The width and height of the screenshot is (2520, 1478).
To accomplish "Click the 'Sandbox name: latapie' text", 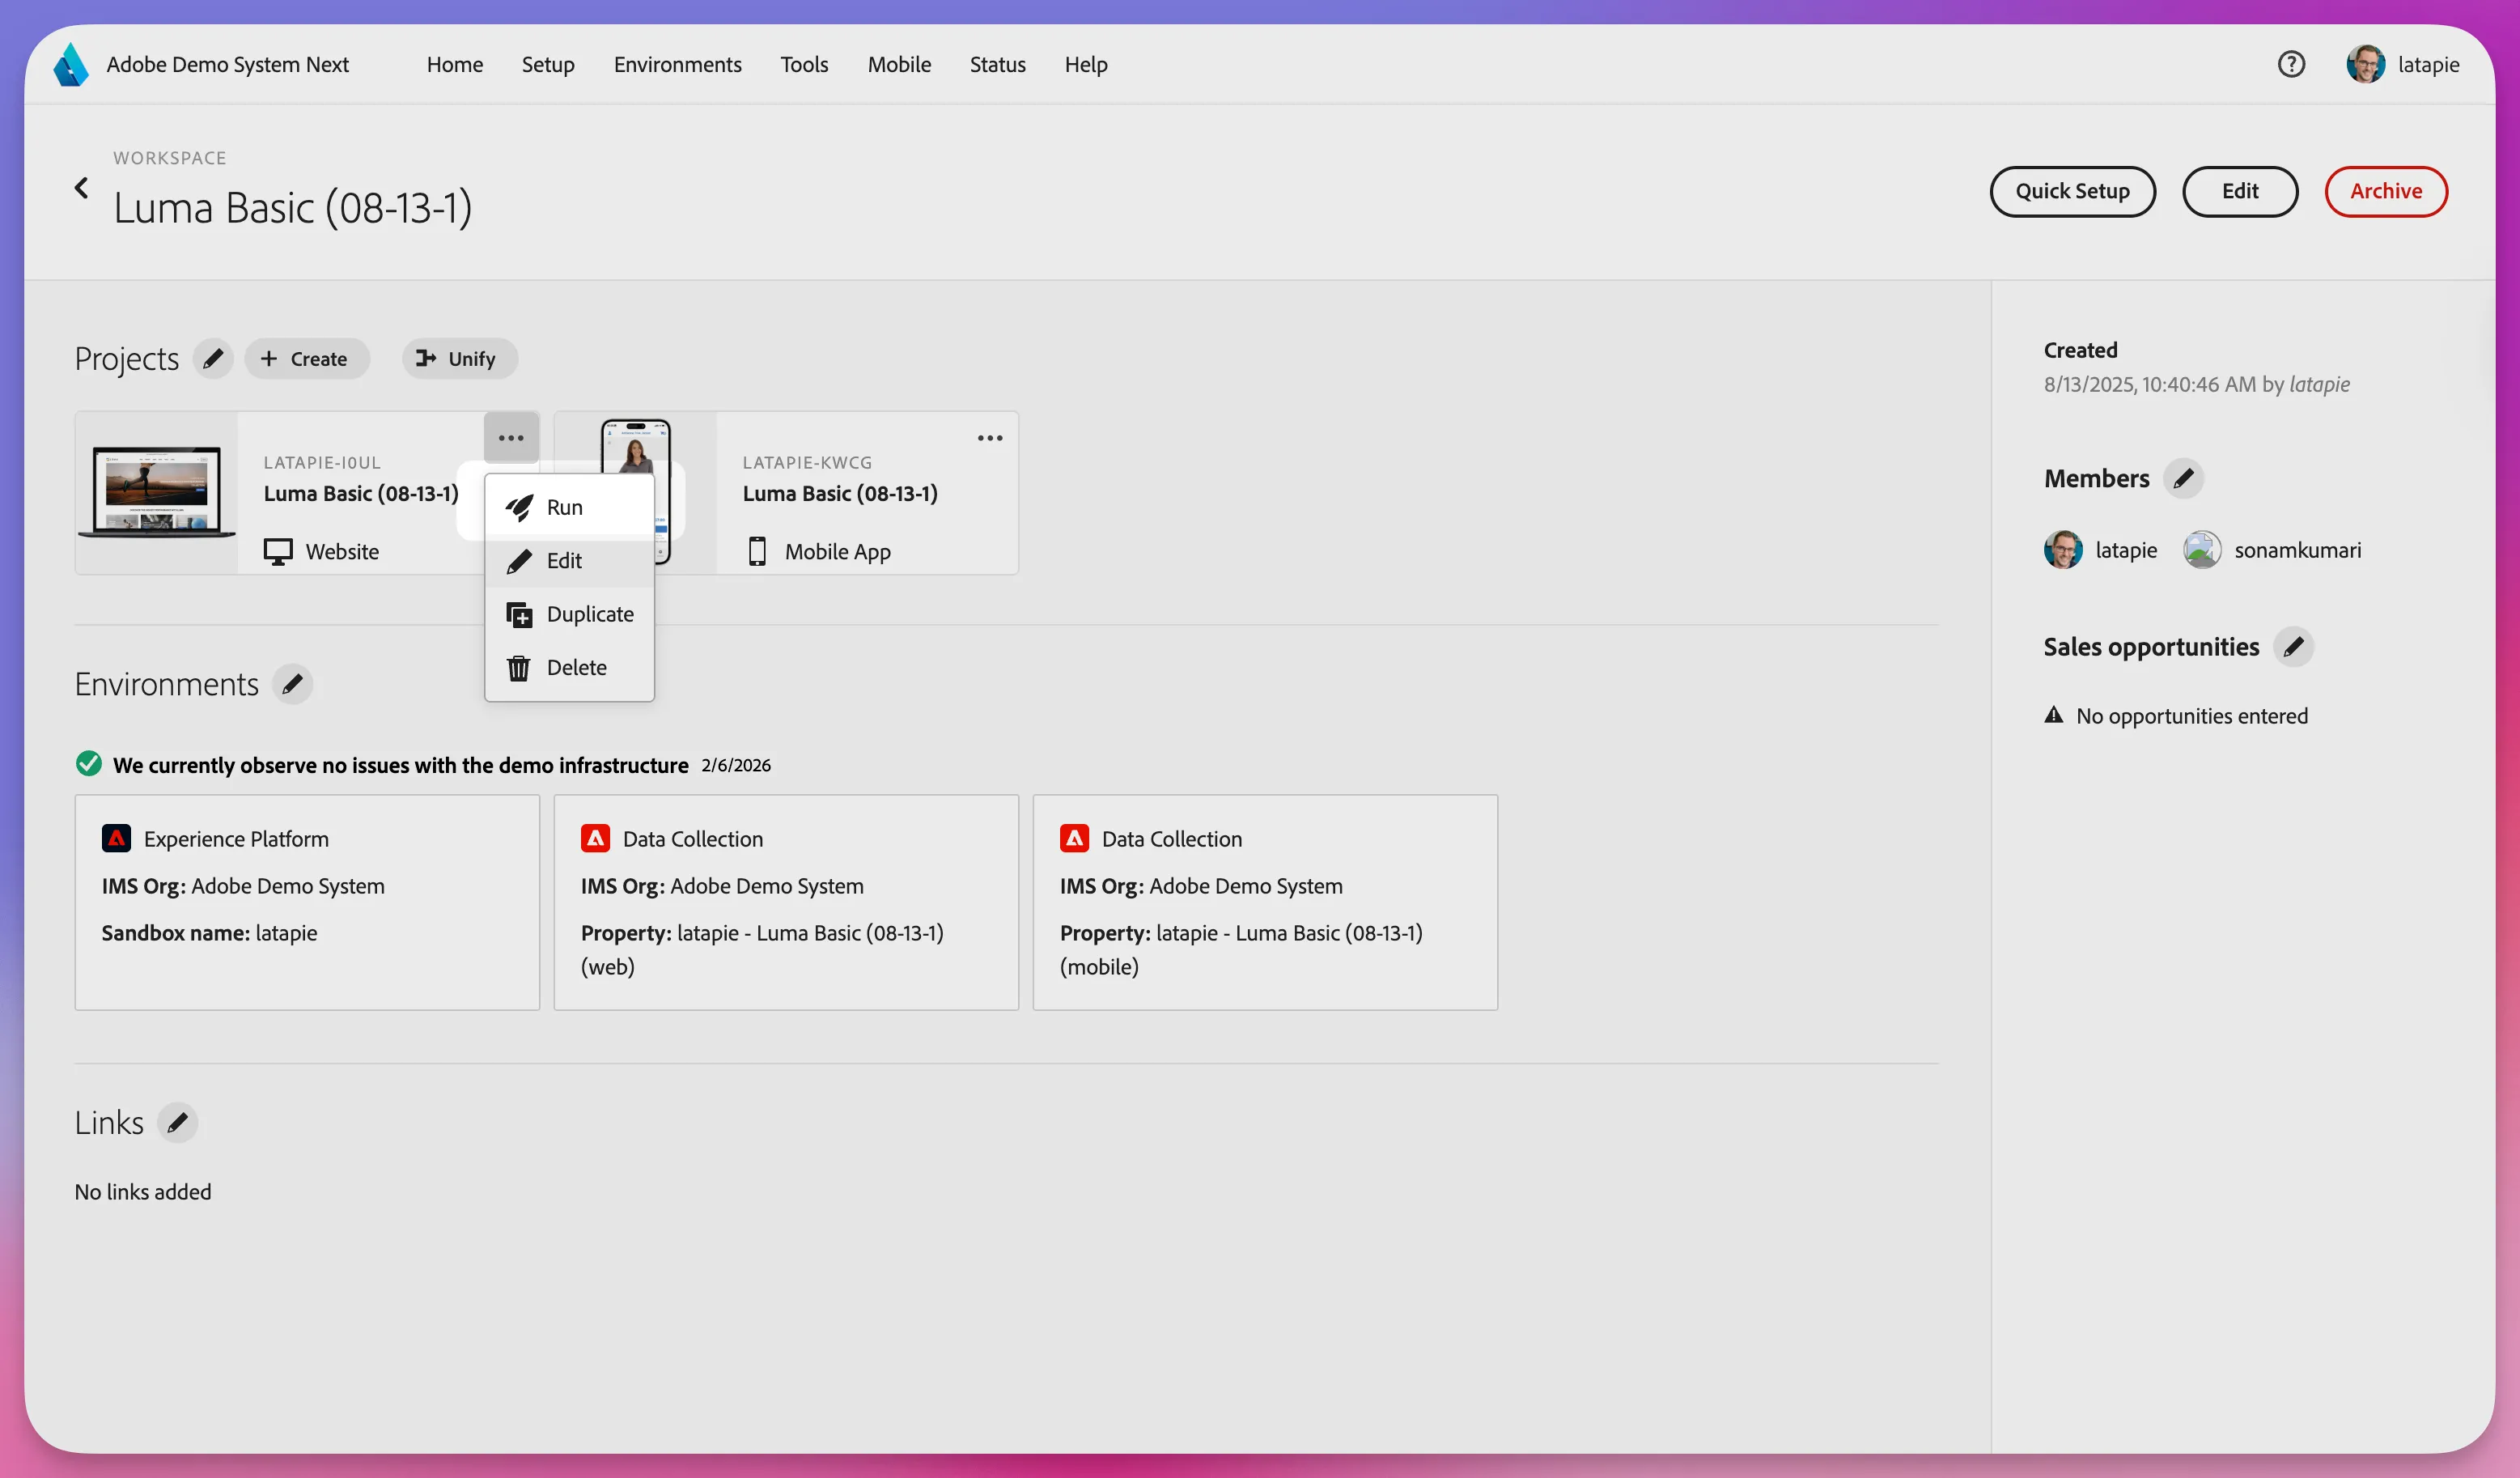I will coord(209,934).
